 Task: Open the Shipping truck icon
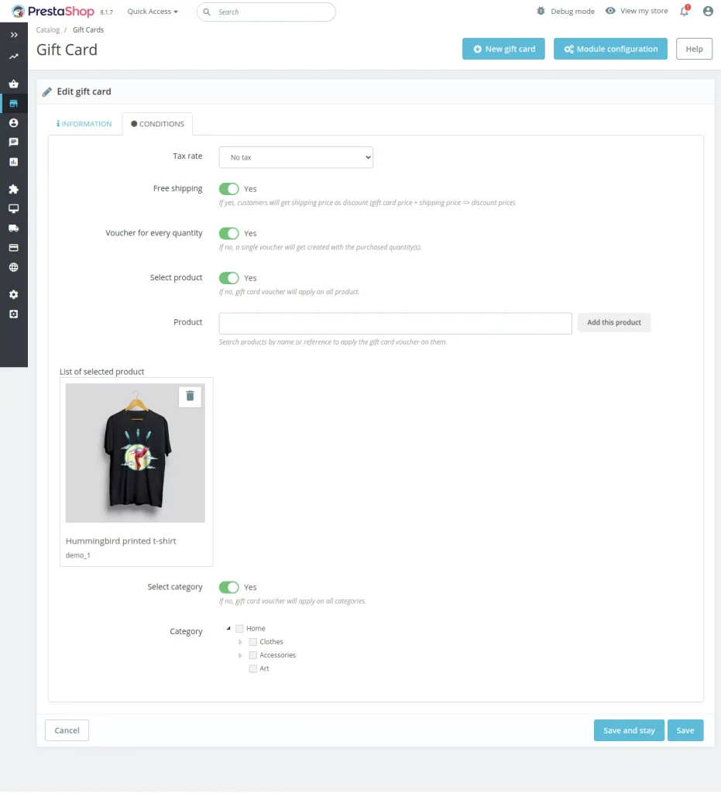14,228
